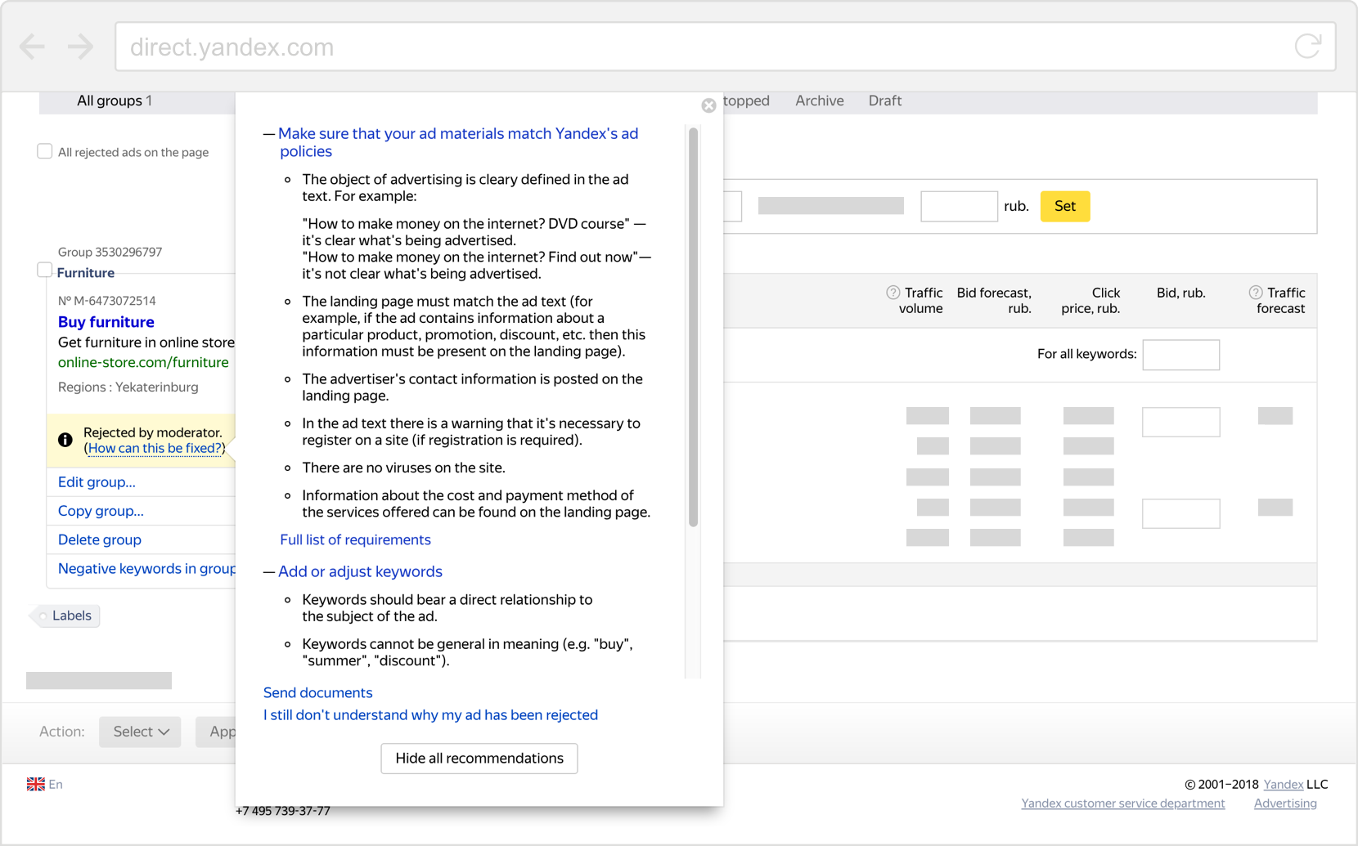Click the Traffic forecast help icon
The image size is (1358, 846).
[1256, 293]
